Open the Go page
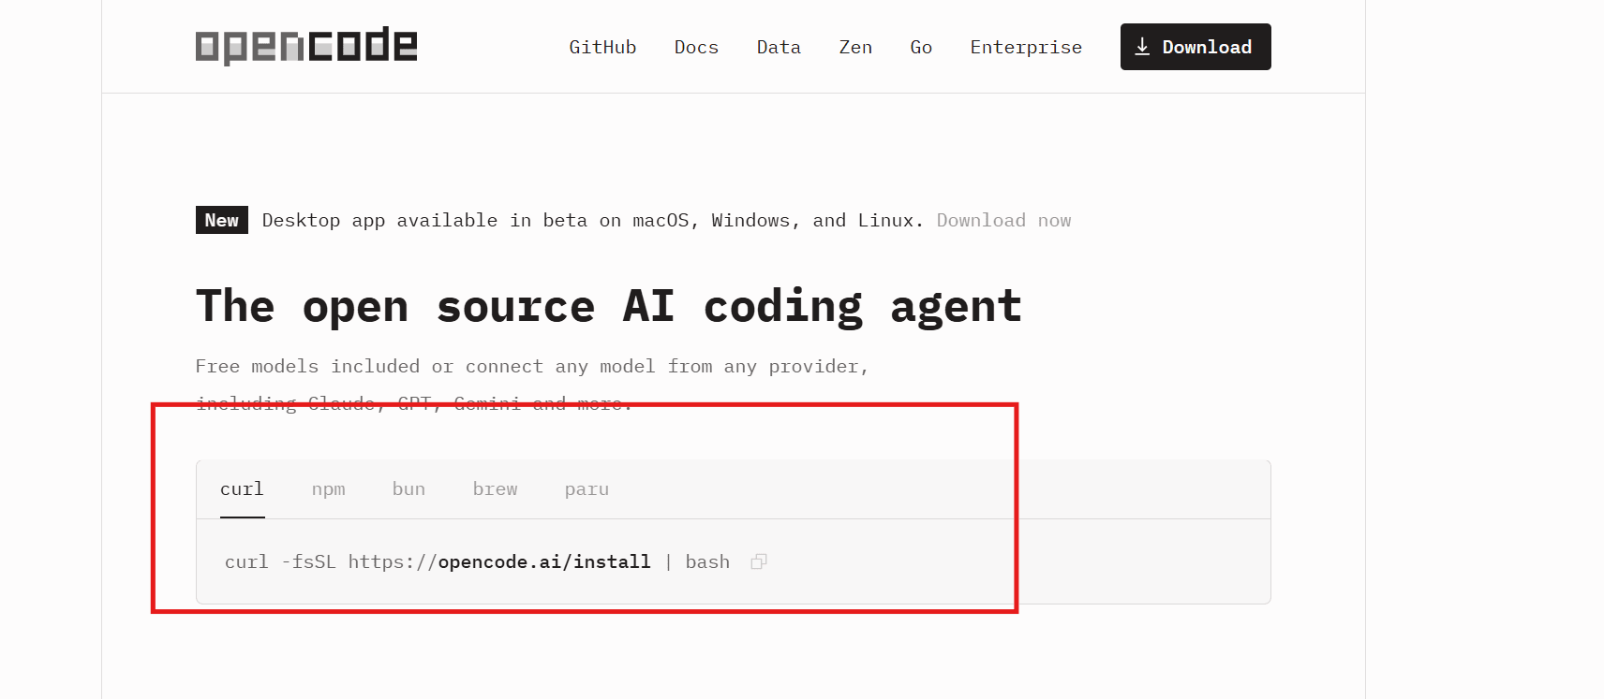The width and height of the screenshot is (1604, 699). 921,47
